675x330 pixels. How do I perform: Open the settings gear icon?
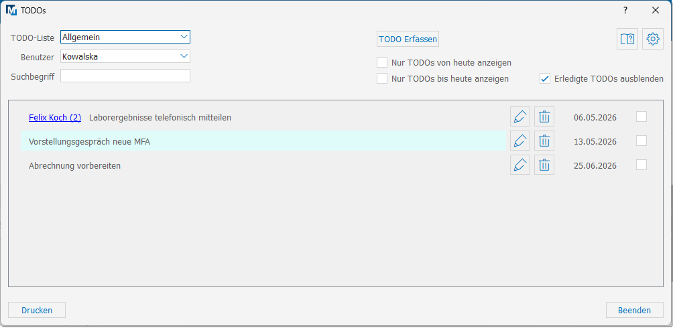pos(653,39)
